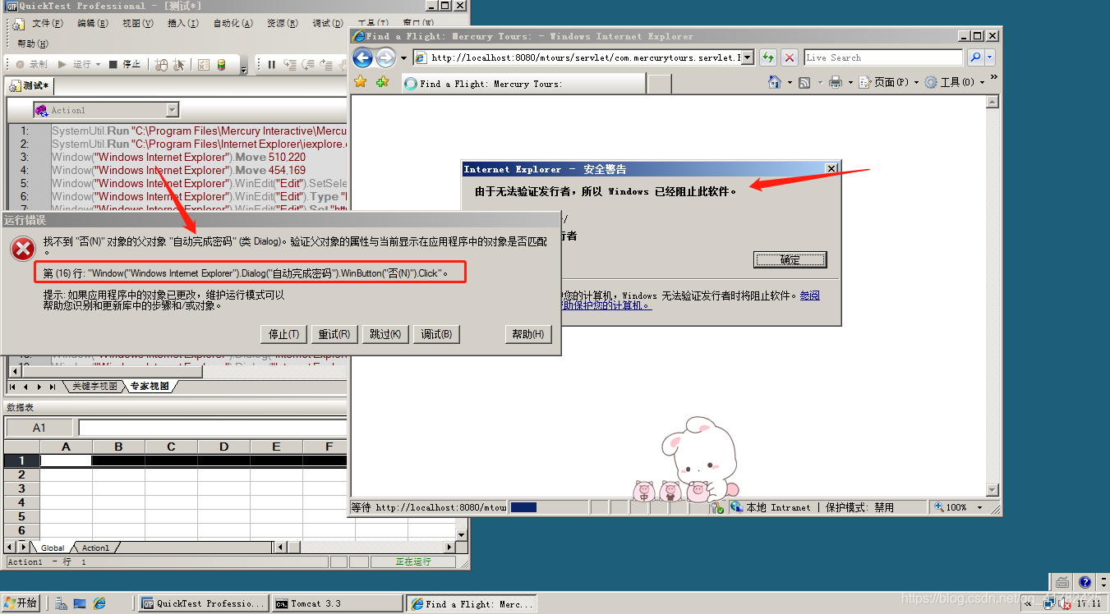Open the IE 工具(O) menu dropdown

tap(982, 82)
